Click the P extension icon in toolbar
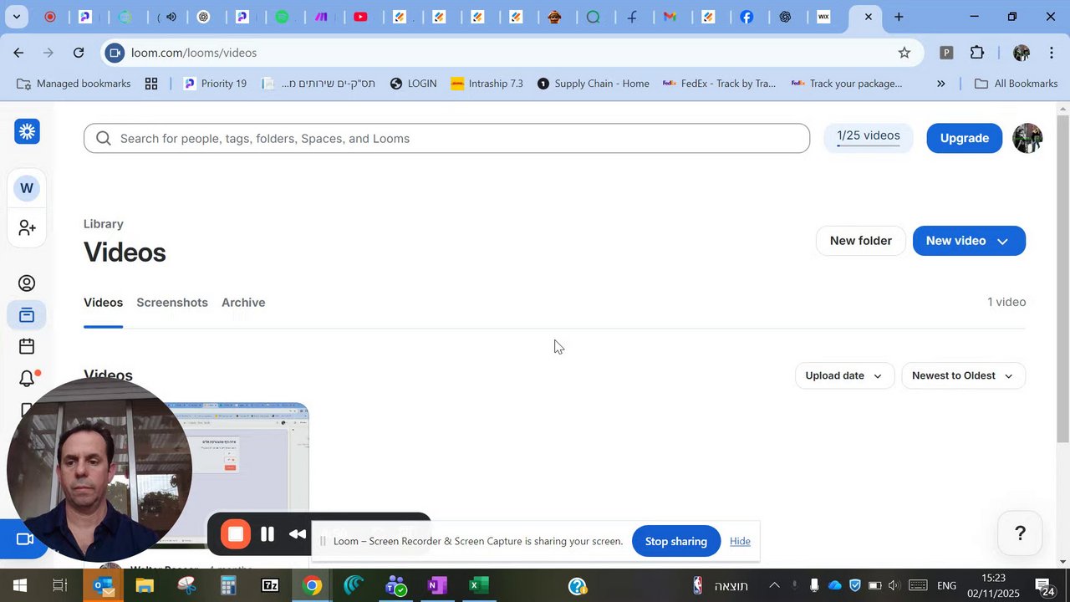Screen dimensions: 1070x602 pyautogui.click(x=946, y=53)
